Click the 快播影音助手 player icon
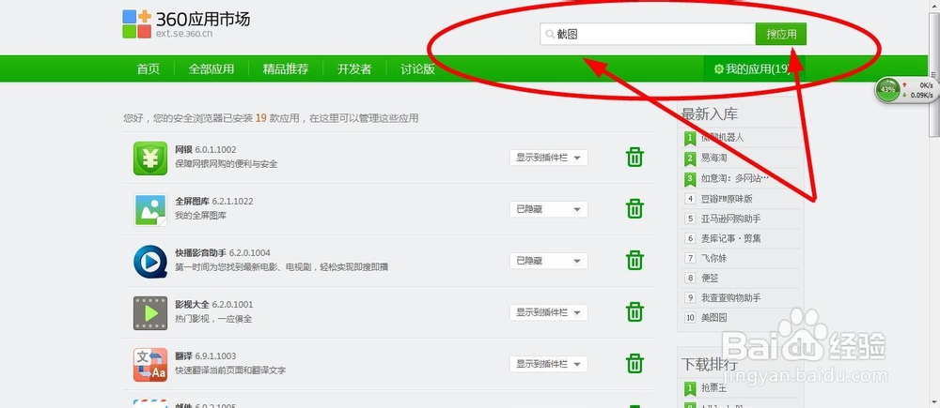The image size is (940, 408). click(x=150, y=262)
